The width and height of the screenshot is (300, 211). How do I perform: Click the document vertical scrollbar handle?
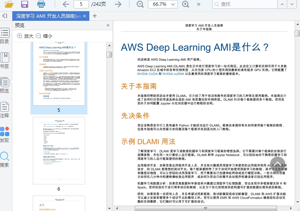pyautogui.click(x=297, y=33)
